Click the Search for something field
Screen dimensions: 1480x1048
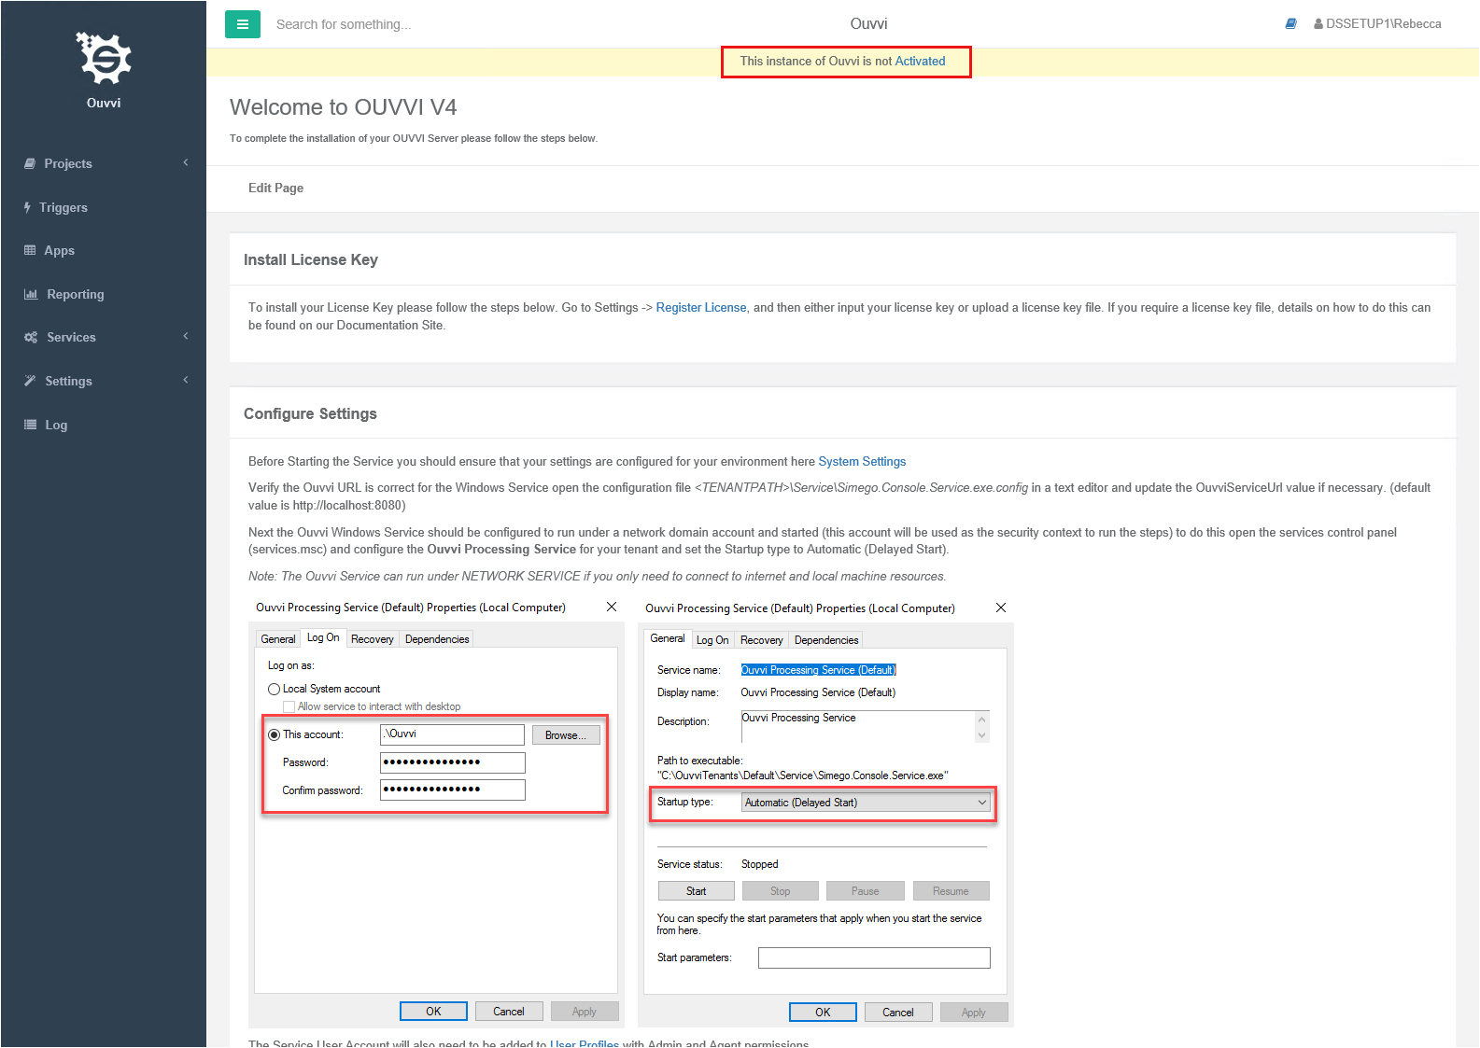pos(344,24)
